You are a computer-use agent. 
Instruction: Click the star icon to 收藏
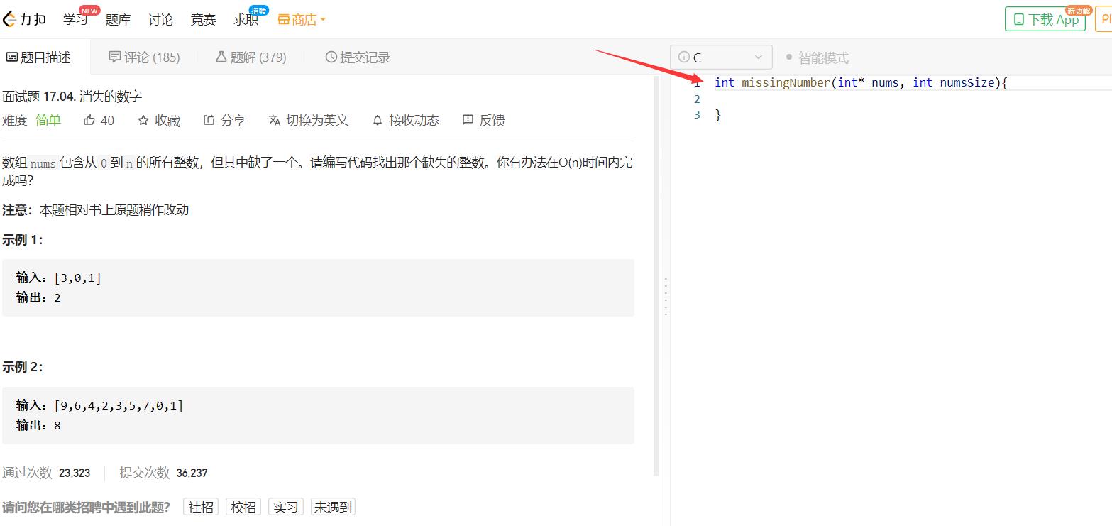143,120
